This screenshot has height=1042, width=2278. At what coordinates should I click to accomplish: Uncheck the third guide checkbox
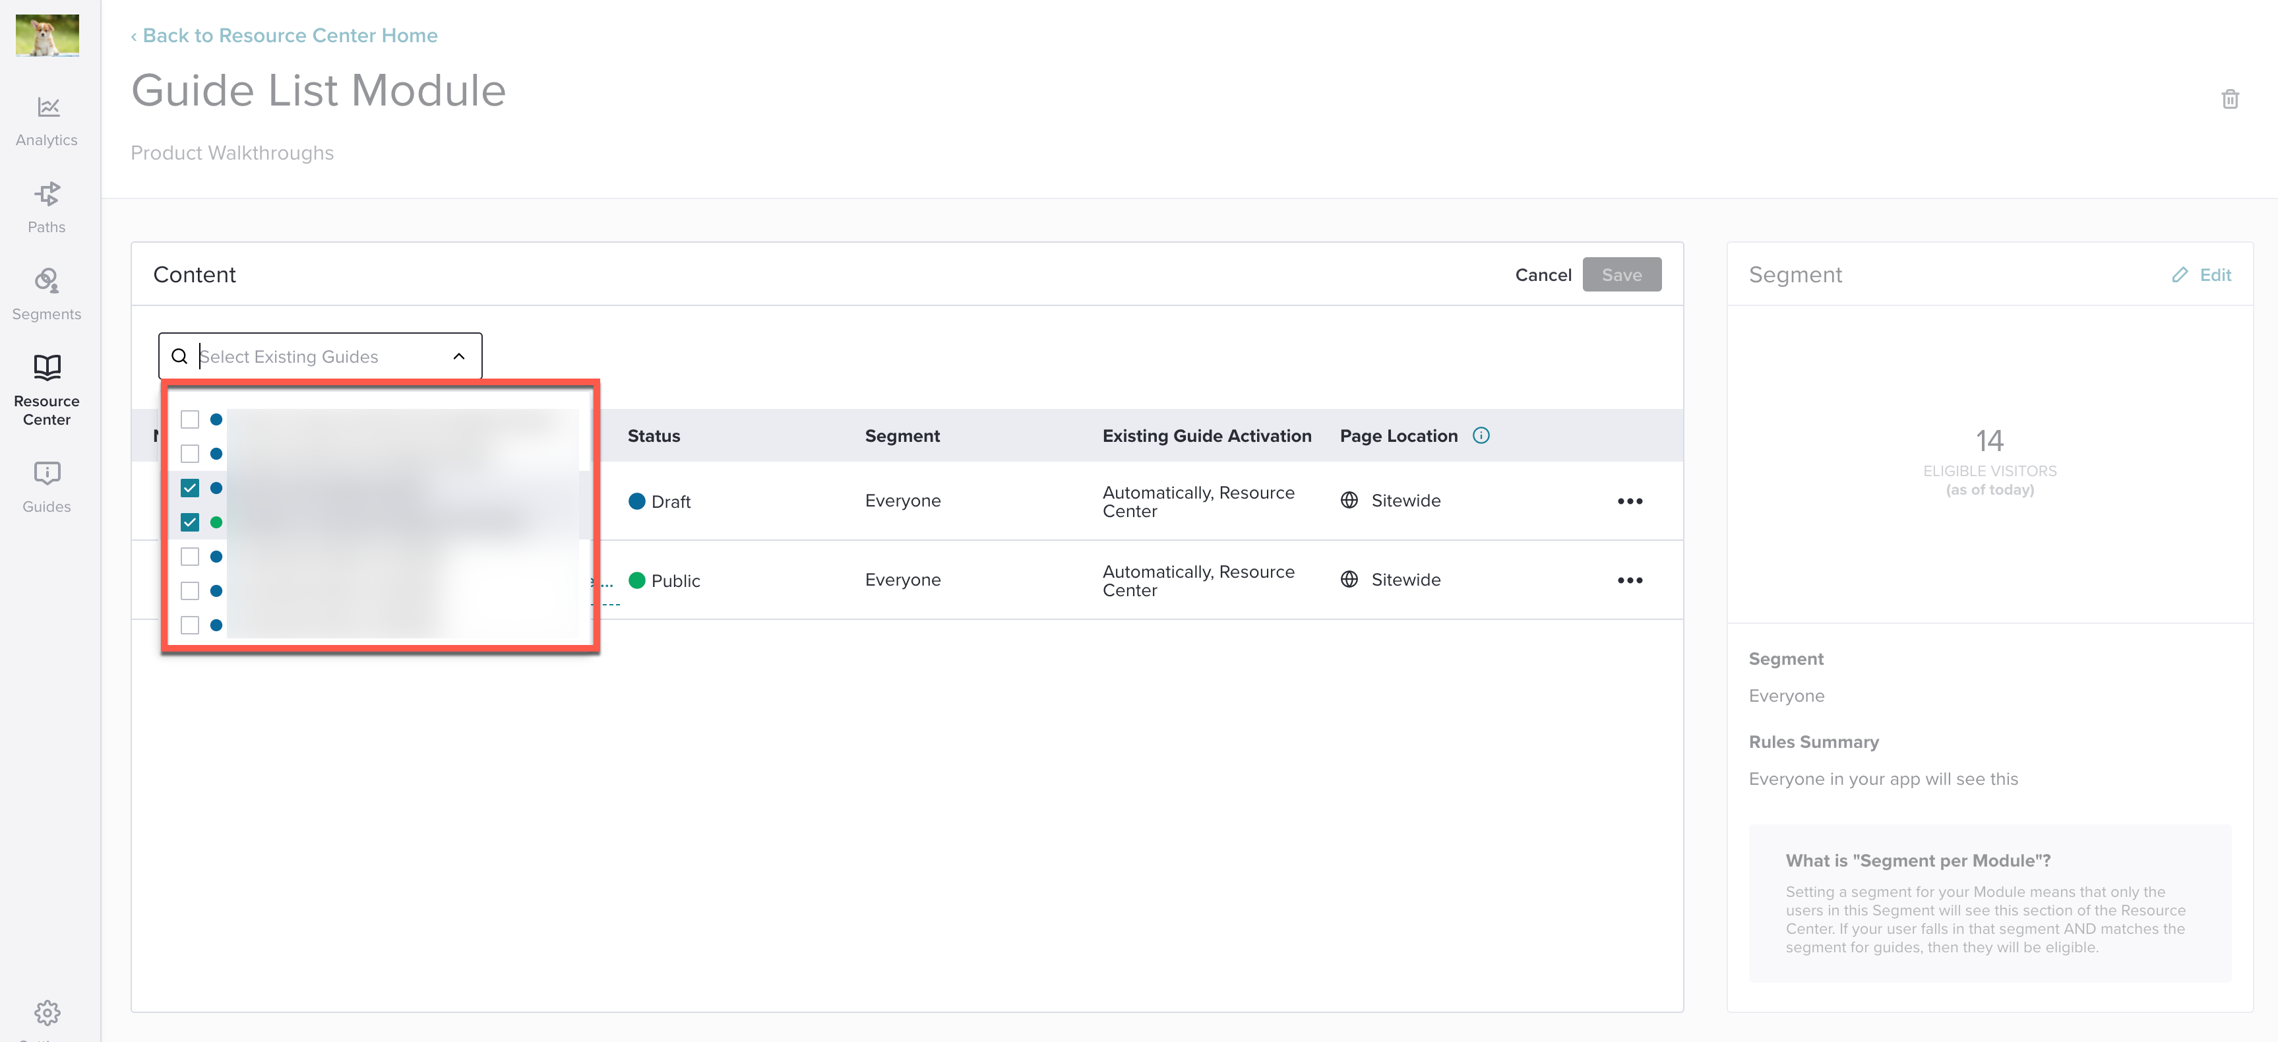coord(189,487)
